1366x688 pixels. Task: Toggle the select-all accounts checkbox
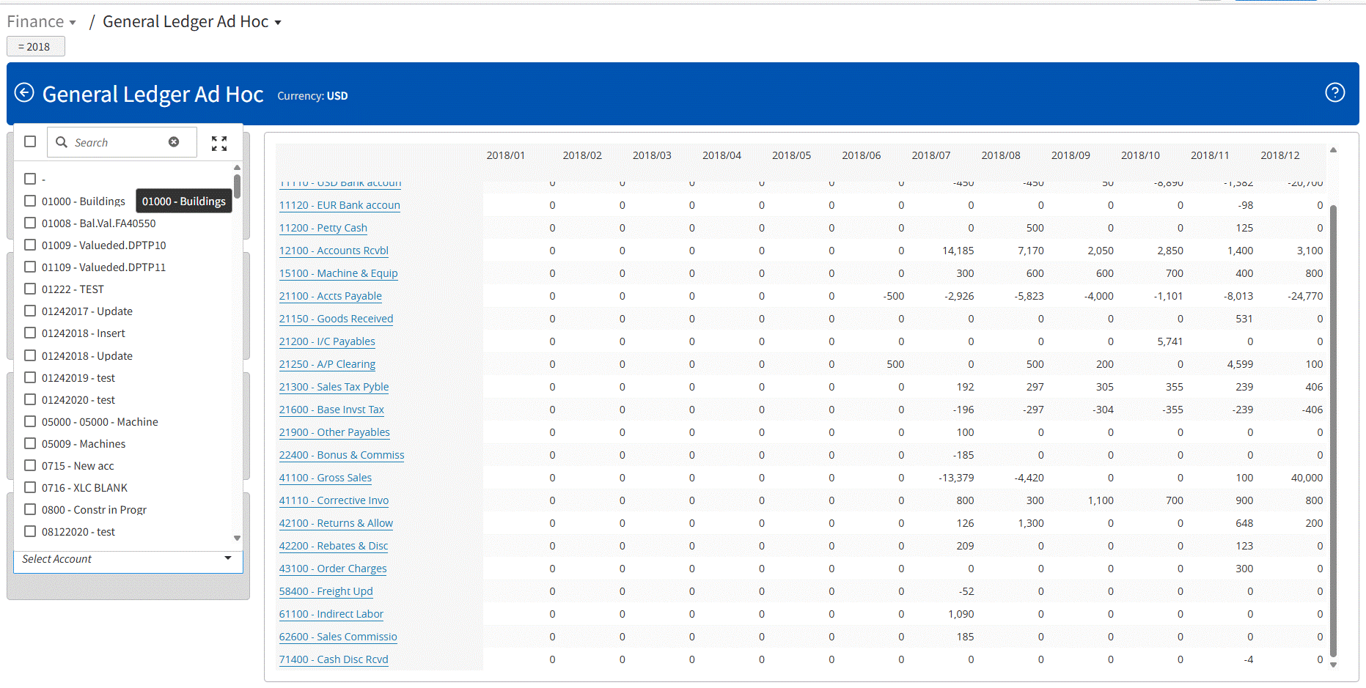(x=30, y=141)
